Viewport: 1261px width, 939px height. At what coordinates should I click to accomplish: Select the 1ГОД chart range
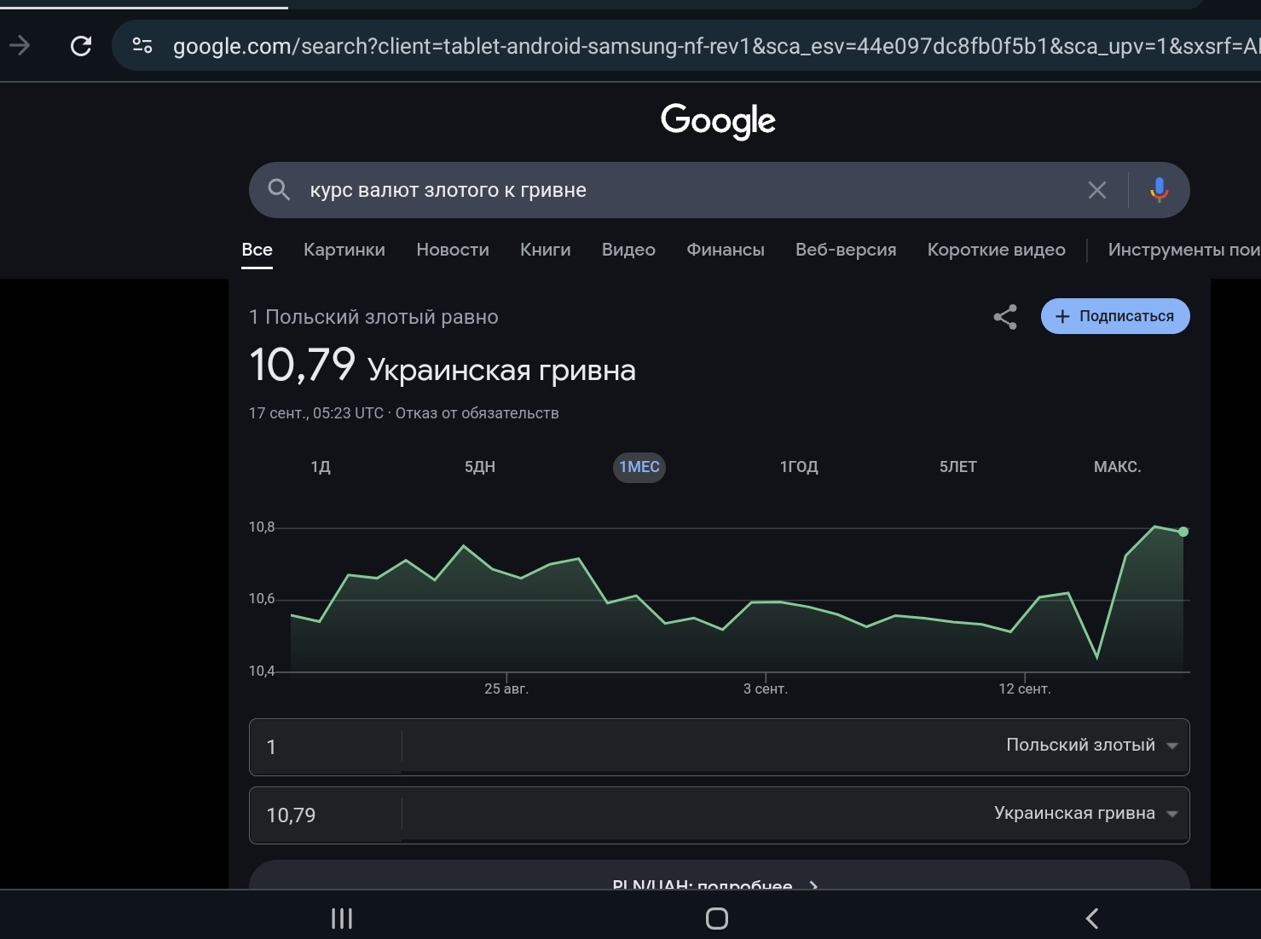tap(799, 467)
